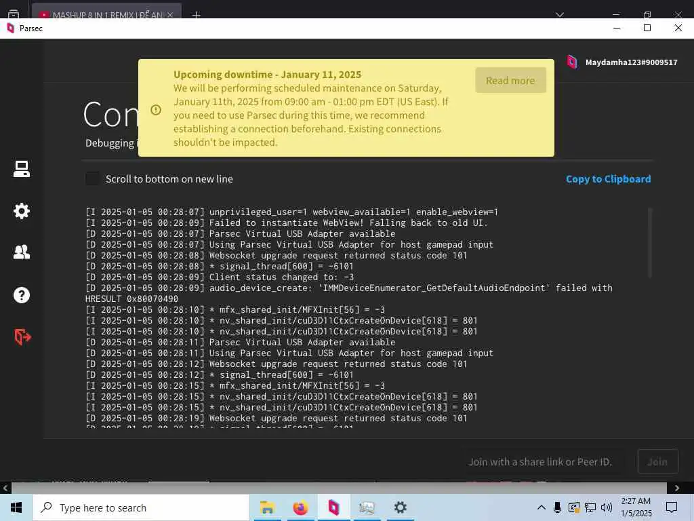Open the Friends icon in Parsec sidebar

[x=21, y=252]
